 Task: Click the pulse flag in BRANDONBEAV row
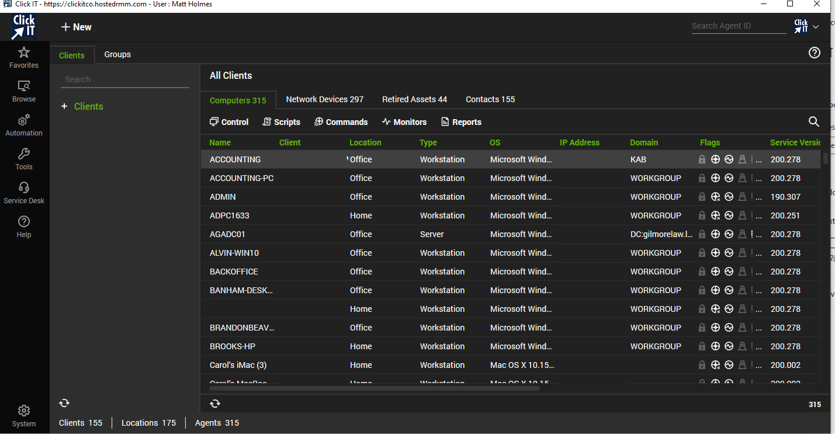729,328
